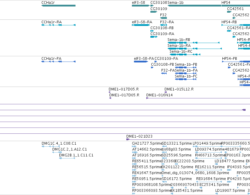Click the EC25341.5prime EST label
Screen dimensions: 250x195
214,185
